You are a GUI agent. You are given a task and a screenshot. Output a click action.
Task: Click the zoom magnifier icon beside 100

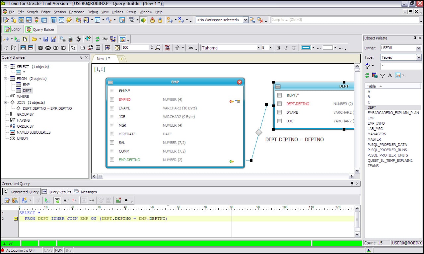coord(158,48)
